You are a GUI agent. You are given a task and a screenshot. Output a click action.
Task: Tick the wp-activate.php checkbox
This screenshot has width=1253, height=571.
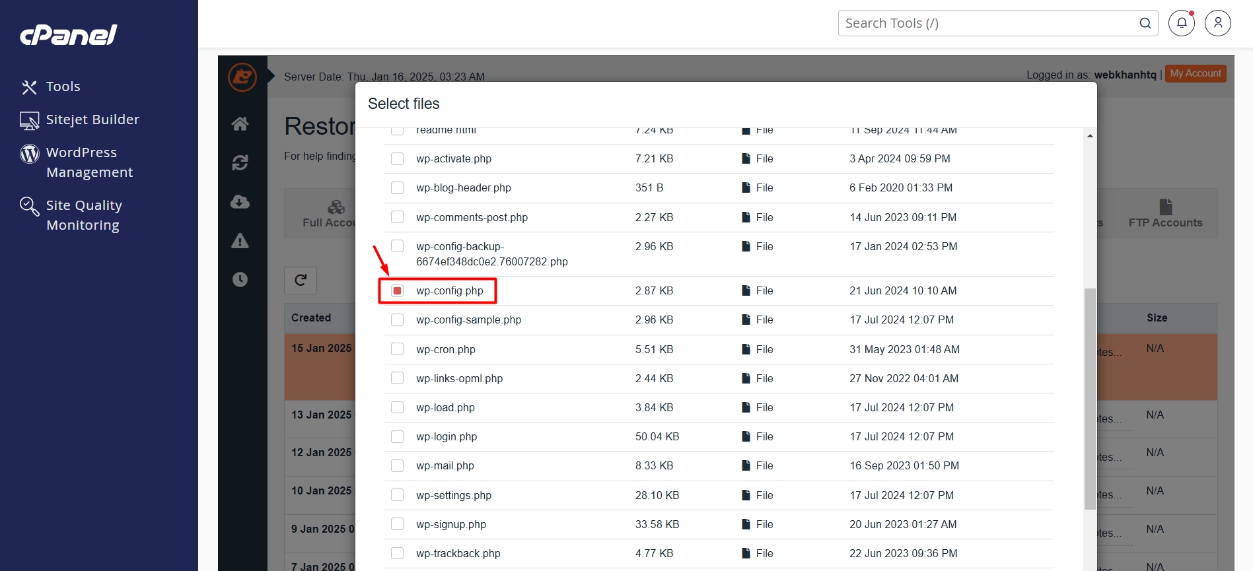397,159
